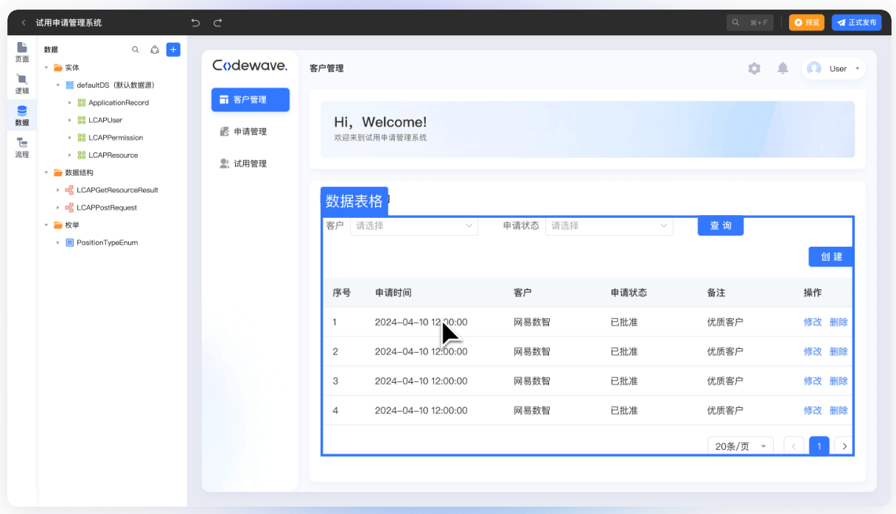Search within the 数据 panel

click(136, 50)
